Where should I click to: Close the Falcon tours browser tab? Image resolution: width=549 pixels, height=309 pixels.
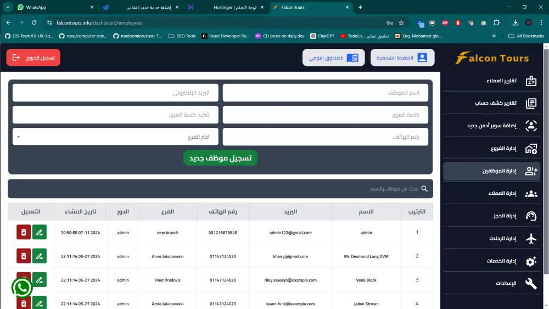click(x=347, y=7)
